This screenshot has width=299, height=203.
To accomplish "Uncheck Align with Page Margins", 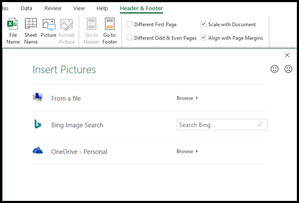I will tap(203, 38).
